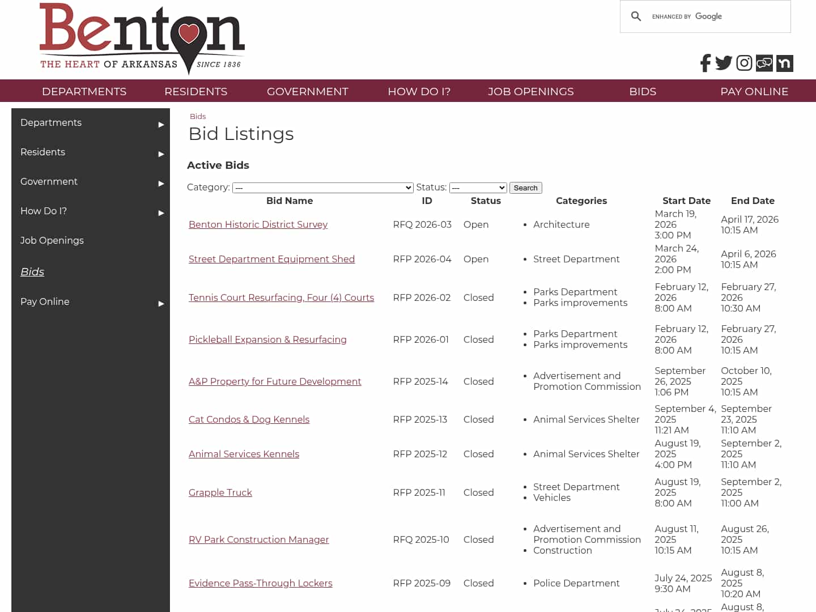Open the Benton Historic District Survey bid
This screenshot has height=612, width=816.
[x=258, y=224]
